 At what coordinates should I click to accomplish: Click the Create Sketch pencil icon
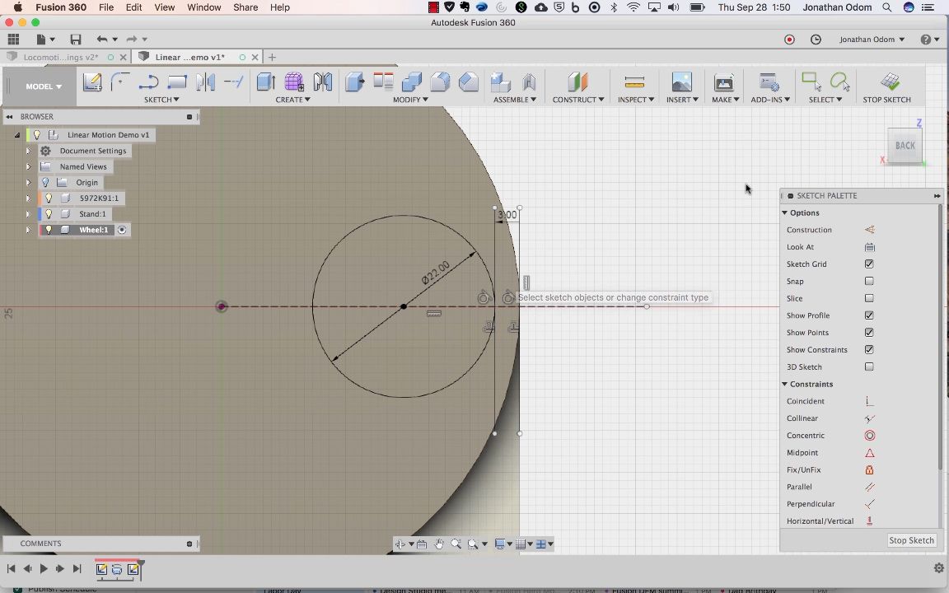click(x=92, y=82)
